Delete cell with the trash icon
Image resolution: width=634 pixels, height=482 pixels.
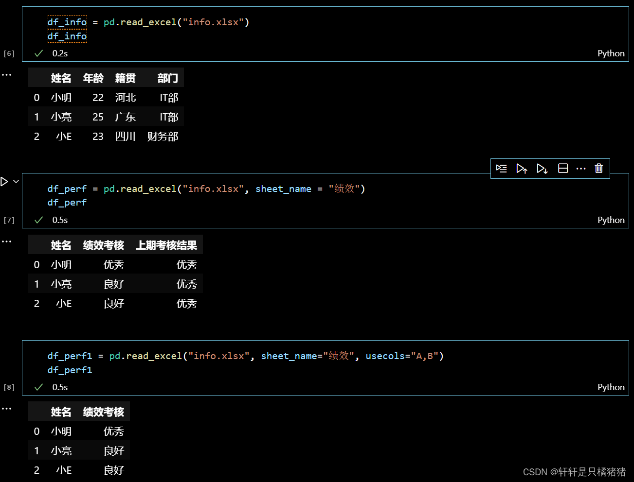pos(599,169)
